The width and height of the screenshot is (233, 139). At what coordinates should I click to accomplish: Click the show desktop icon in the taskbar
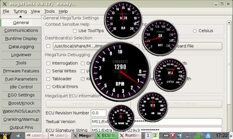coord(18,135)
